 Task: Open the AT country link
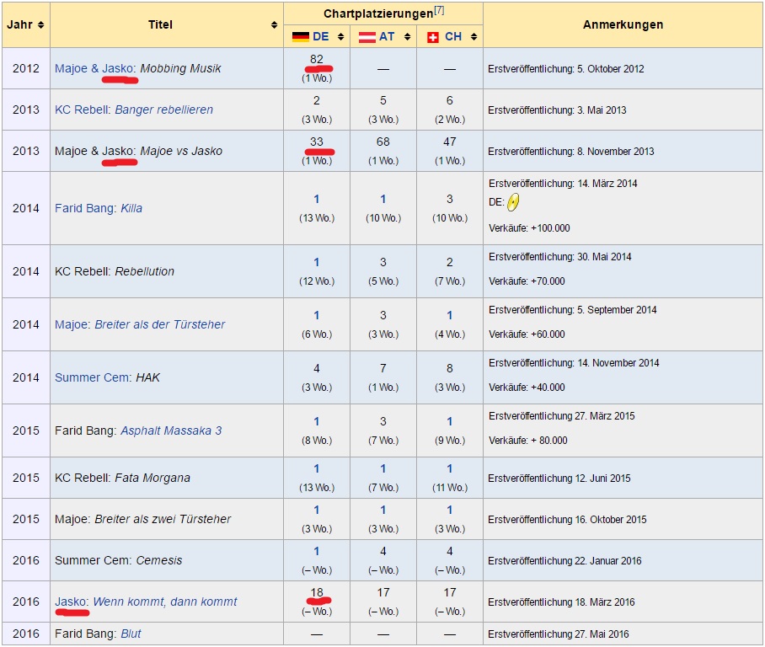(387, 36)
